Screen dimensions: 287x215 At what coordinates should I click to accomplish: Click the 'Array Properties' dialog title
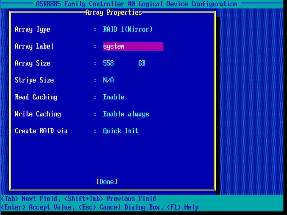pyautogui.click(x=114, y=12)
